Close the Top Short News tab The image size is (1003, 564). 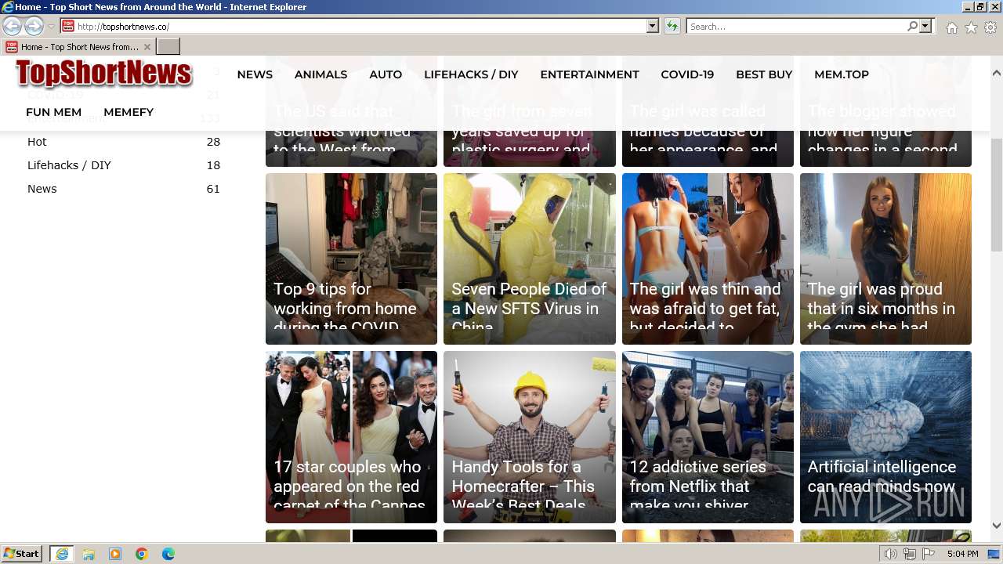[147, 47]
